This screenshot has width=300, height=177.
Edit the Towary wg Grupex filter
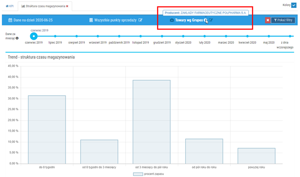(211, 20)
